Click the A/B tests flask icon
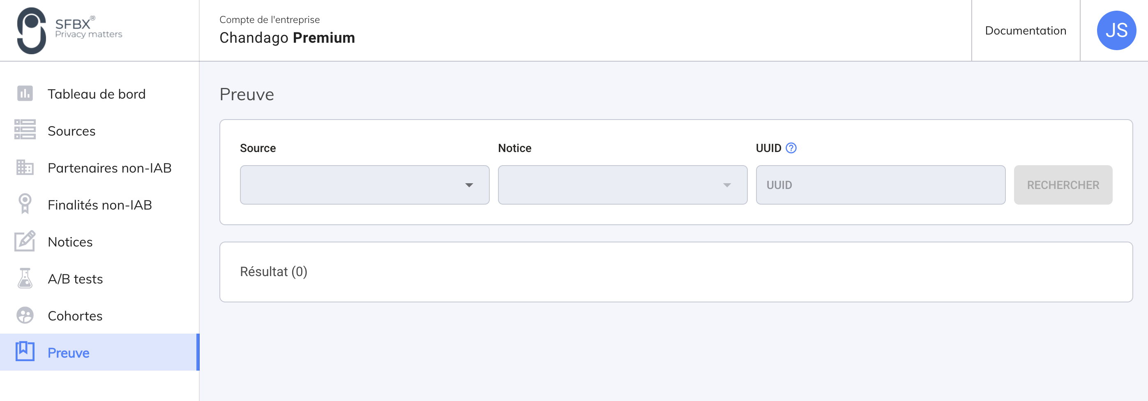The width and height of the screenshot is (1148, 401). [x=25, y=278]
